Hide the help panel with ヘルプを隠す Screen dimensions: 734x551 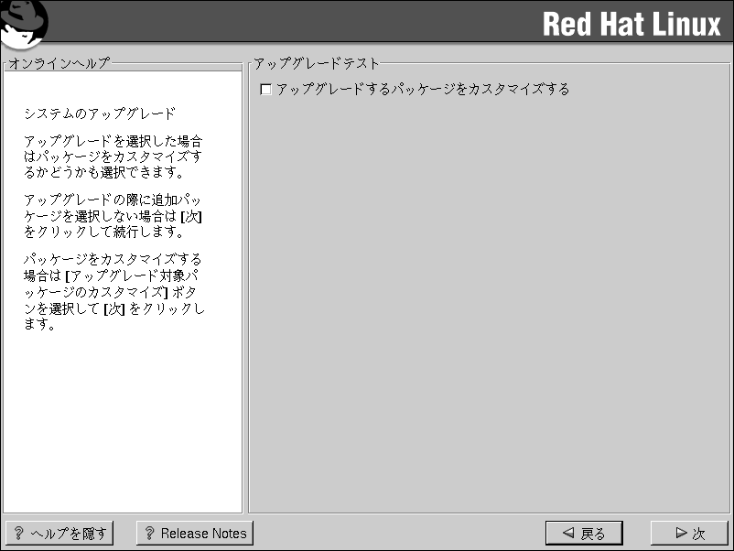[59, 534]
